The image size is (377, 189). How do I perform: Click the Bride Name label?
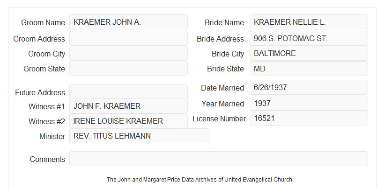(224, 22)
